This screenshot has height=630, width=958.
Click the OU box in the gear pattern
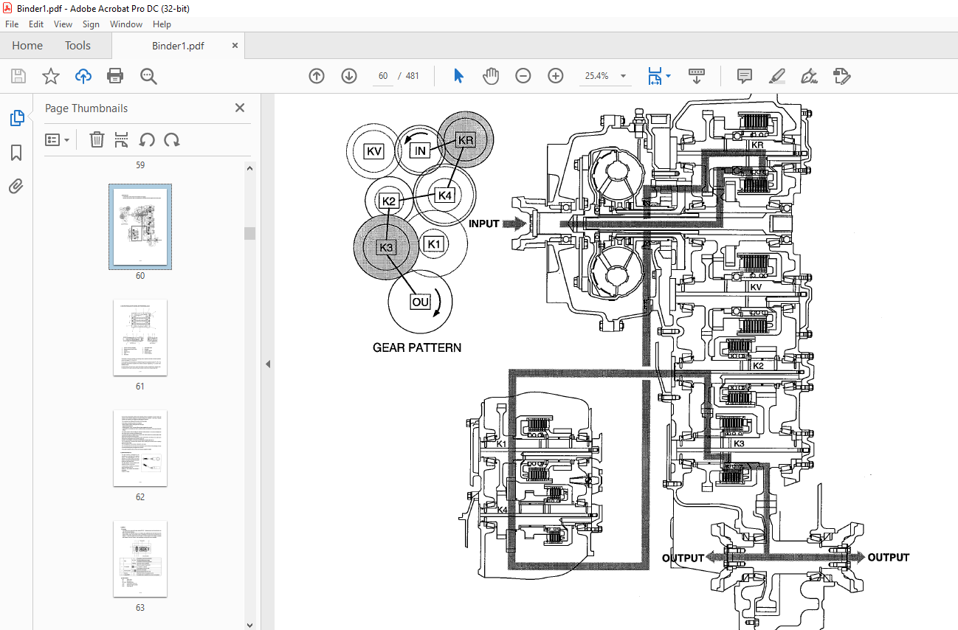[x=420, y=302]
